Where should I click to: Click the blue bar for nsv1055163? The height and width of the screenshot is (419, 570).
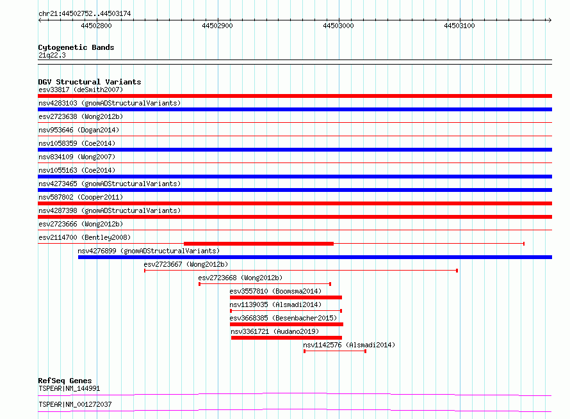point(295,177)
